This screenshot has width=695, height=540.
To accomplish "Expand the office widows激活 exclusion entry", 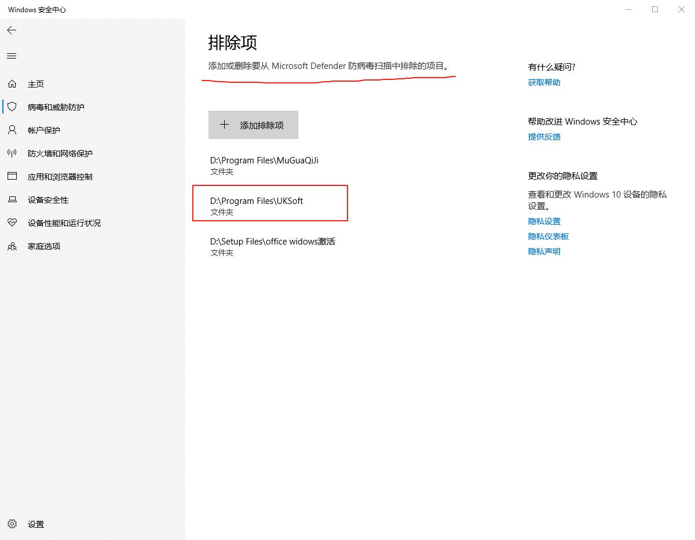I will pos(272,246).
